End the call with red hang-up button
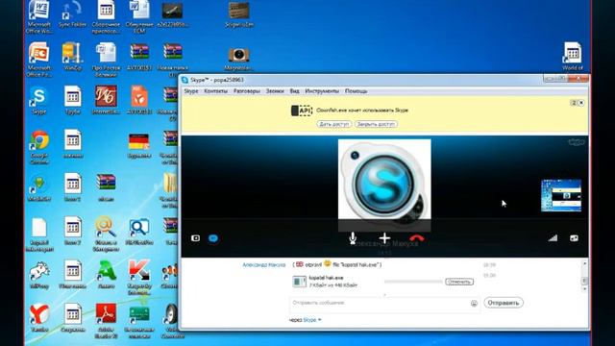Image resolution: width=615 pixels, height=346 pixels. pos(416,238)
